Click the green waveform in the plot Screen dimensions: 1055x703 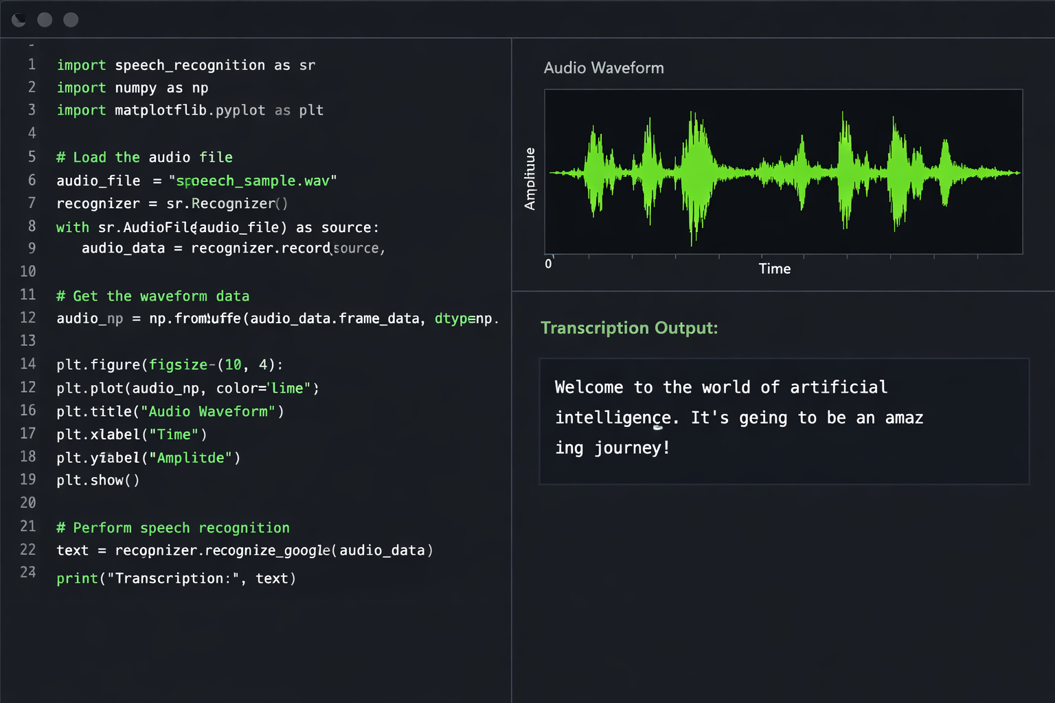coord(697,173)
